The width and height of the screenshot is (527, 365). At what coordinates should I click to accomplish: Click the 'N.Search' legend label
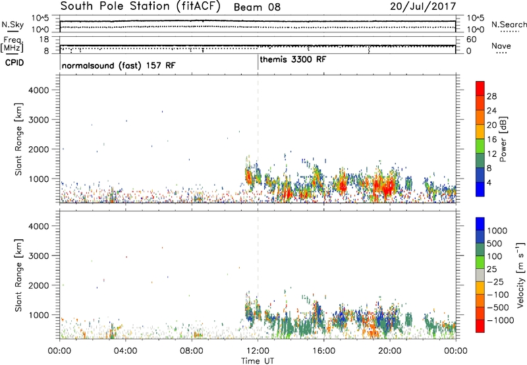[x=509, y=24]
